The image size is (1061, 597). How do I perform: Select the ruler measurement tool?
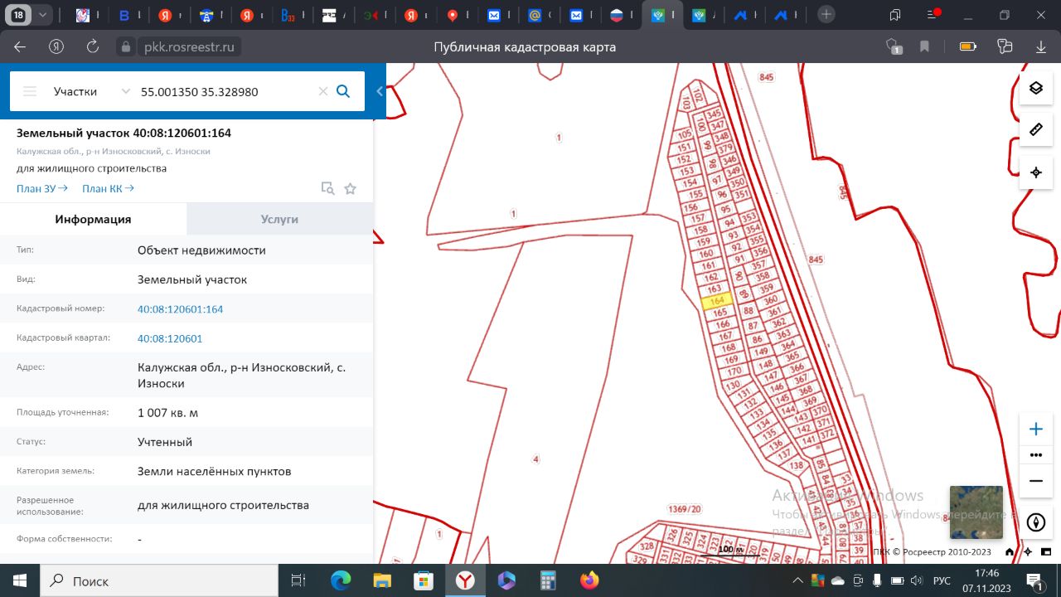[x=1035, y=129]
